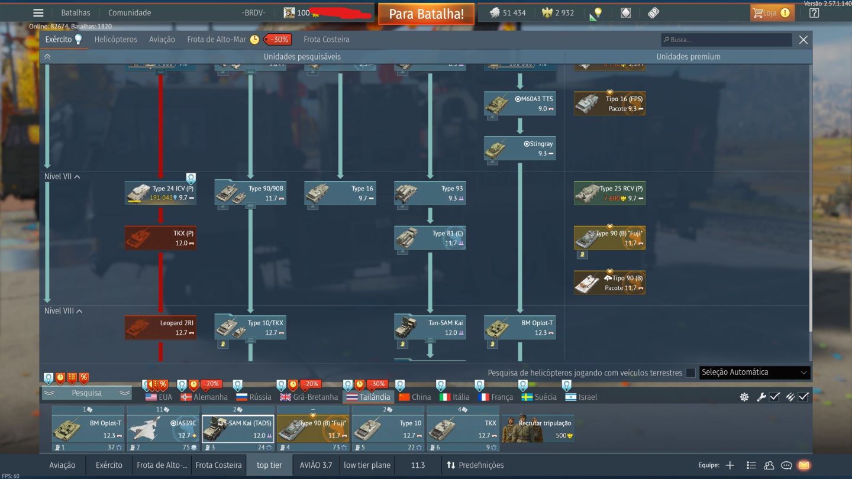Open the Seleção Automática dropdown
The image size is (852, 479).
(x=754, y=373)
